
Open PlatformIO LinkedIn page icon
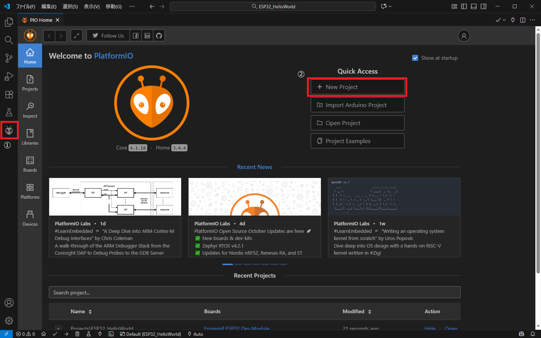point(147,36)
